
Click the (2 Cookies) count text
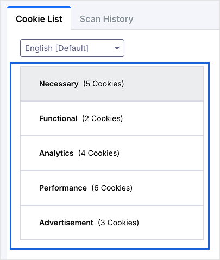[x=102, y=118]
